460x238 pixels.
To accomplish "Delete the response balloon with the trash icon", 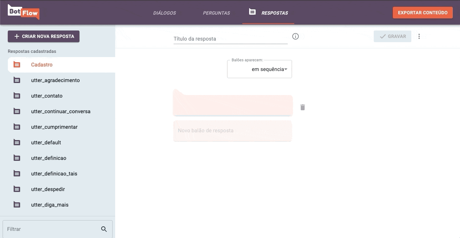I will coord(302,107).
